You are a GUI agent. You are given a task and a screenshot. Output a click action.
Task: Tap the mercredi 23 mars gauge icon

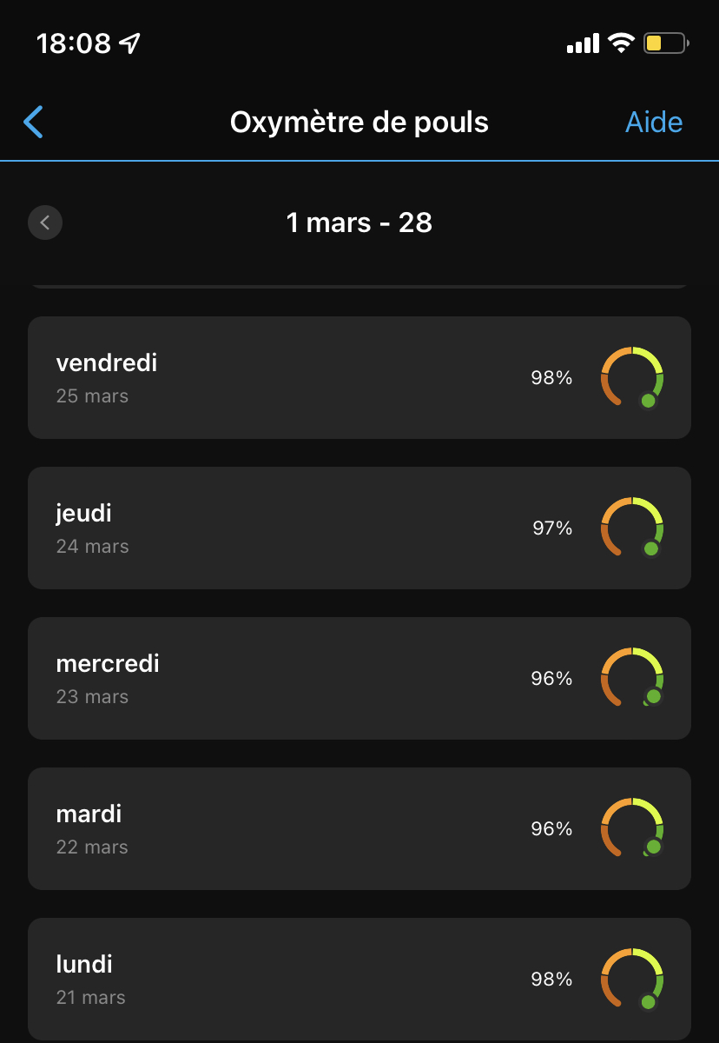point(632,678)
